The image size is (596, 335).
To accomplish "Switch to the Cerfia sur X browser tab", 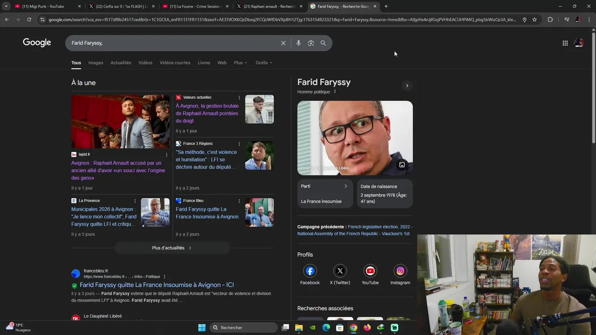I will coord(121,7).
